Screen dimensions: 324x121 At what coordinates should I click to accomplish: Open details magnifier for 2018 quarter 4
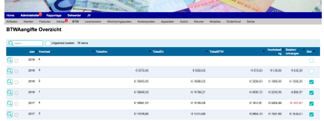point(10,60)
